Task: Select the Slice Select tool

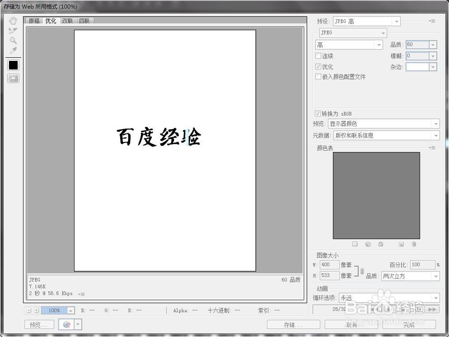Action: click(x=13, y=31)
